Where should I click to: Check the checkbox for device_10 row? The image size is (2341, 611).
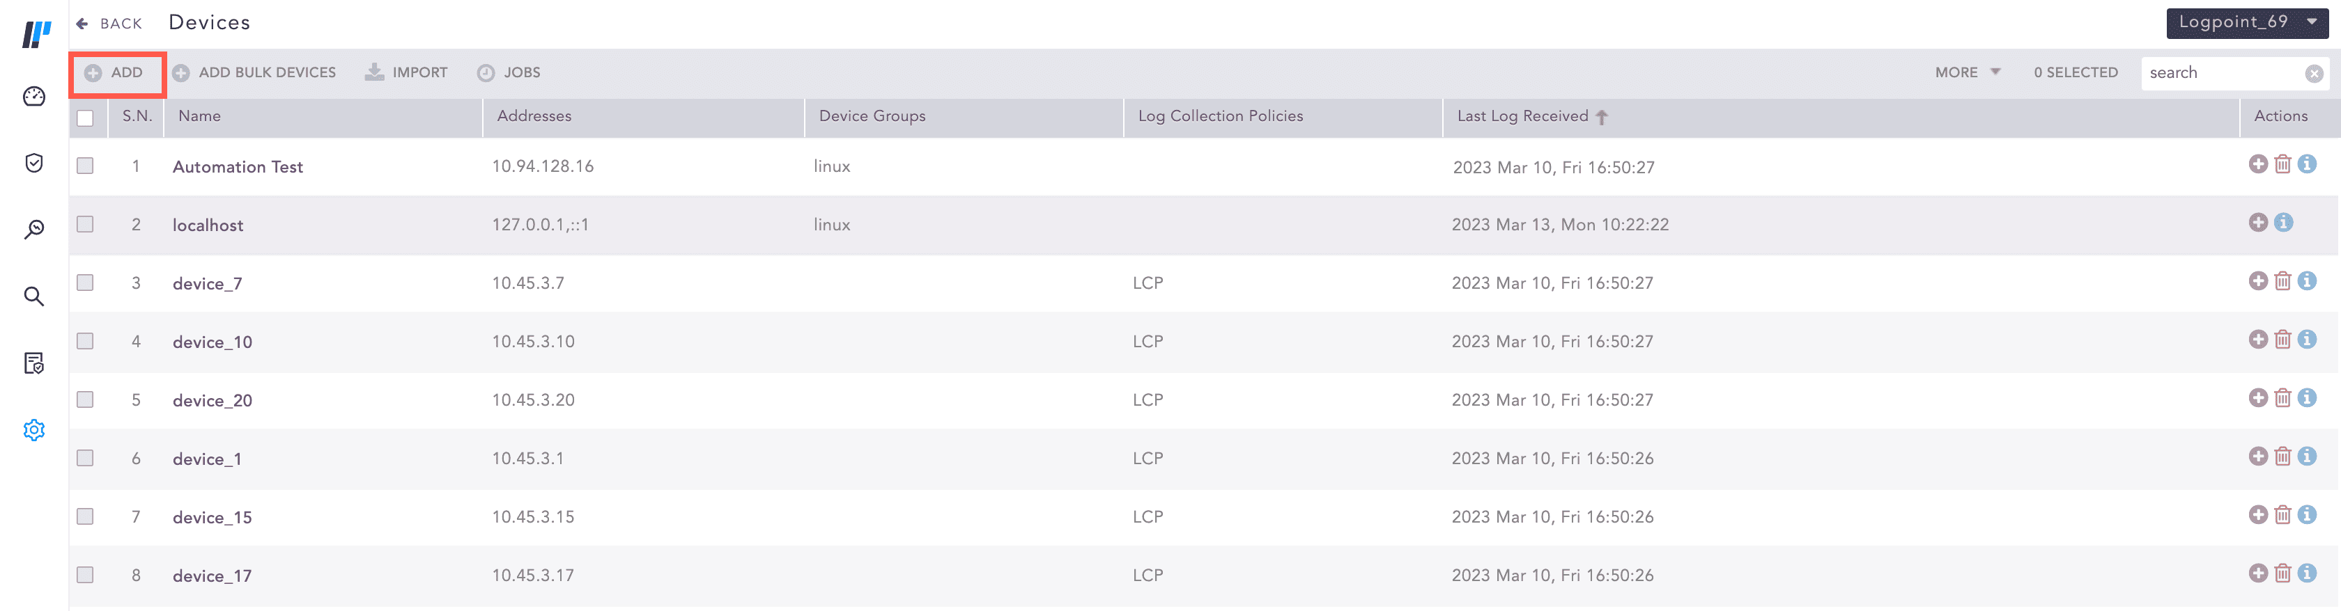84,340
